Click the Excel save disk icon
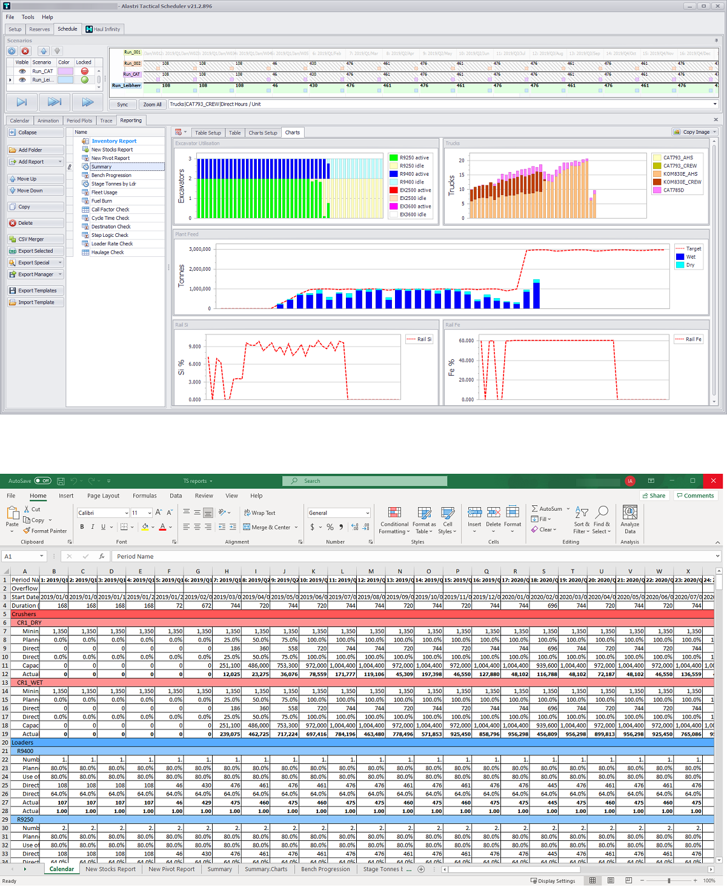This screenshot has height=890, width=727. 61,481
